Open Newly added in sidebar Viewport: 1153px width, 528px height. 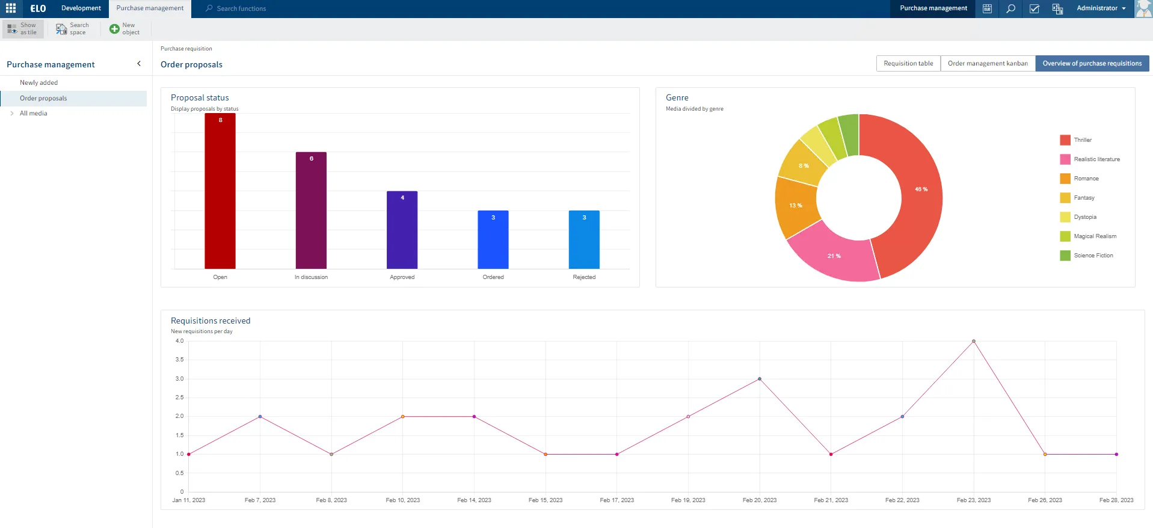[38, 82]
